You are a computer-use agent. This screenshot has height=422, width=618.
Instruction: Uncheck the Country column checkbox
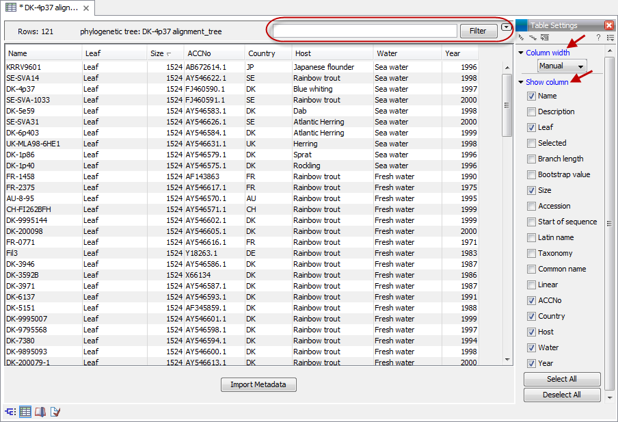[531, 317]
